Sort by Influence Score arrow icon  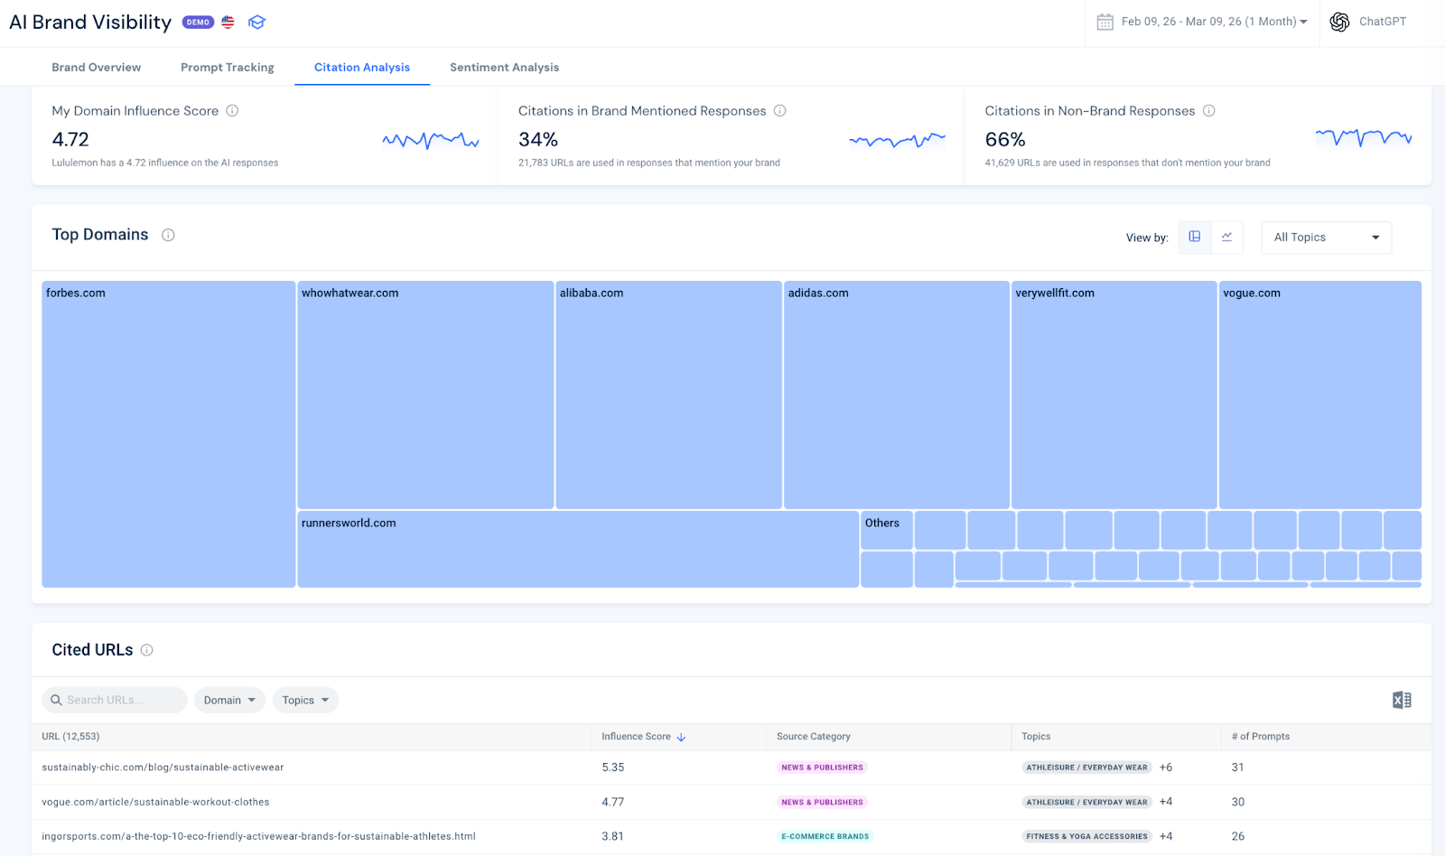coord(682,738)
